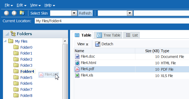Switch to the List tab
189x99 pixels.
(x=131, y=35)
